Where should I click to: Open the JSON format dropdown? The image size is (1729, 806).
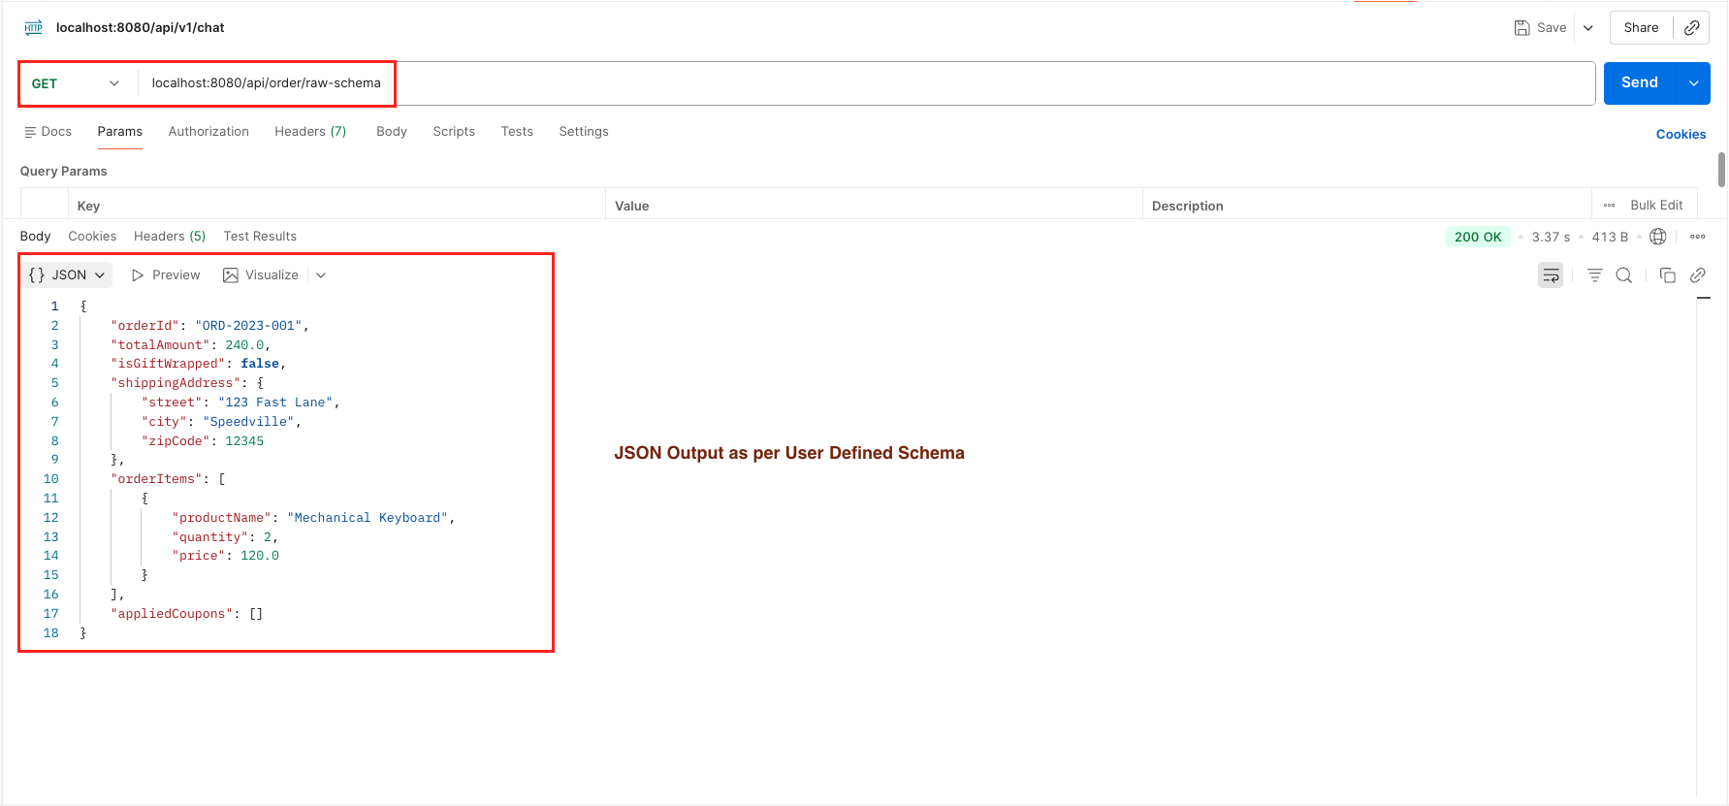coord(67,275)
